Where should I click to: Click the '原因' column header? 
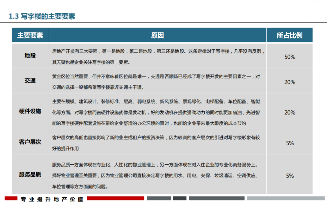(x=158, y=35)
